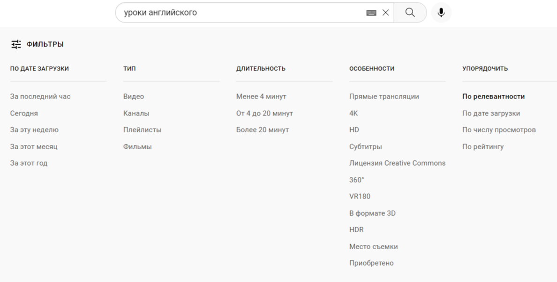Clear the search query using the X icon

click(x=385, y=13)
